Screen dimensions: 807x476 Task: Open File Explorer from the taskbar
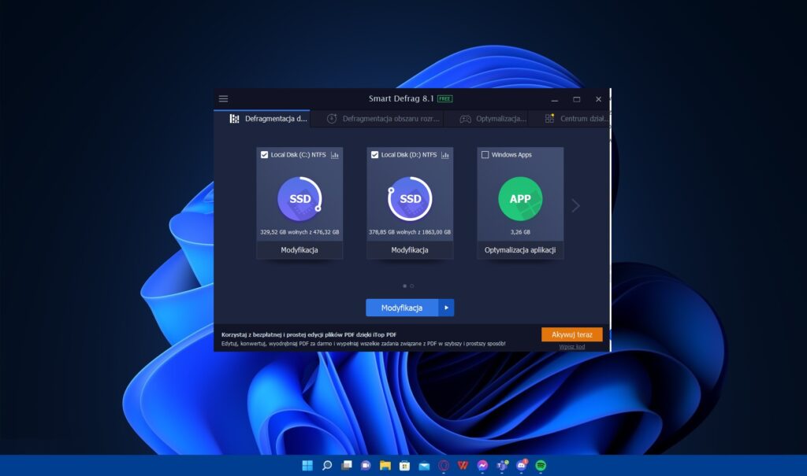385,466
